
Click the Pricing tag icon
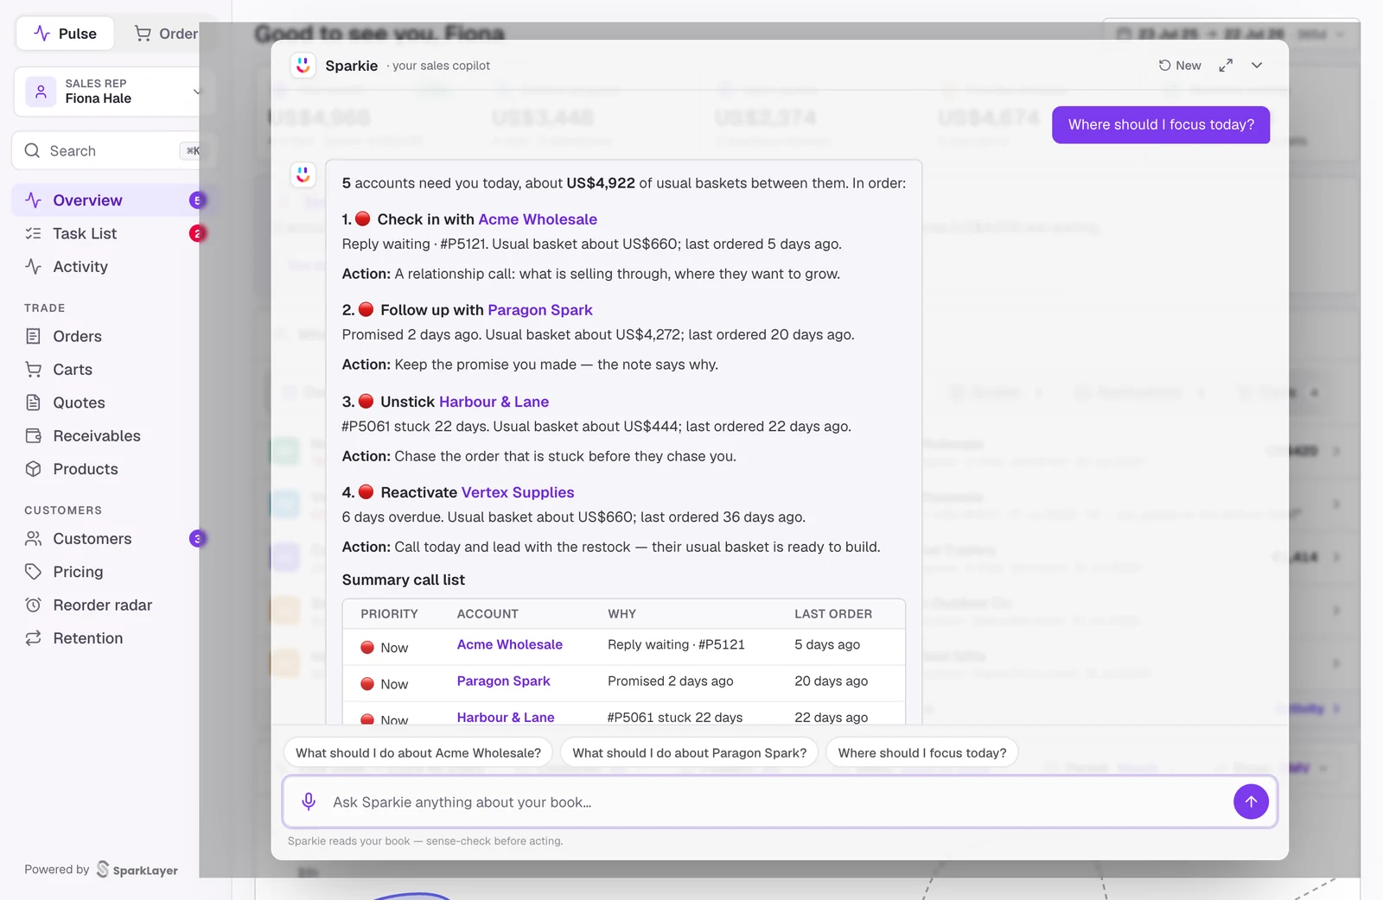[33, 572]
